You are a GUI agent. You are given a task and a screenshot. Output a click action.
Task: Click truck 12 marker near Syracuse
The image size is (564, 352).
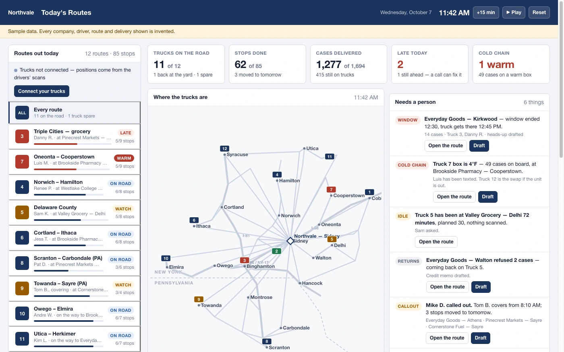click(x=225, y=148)
